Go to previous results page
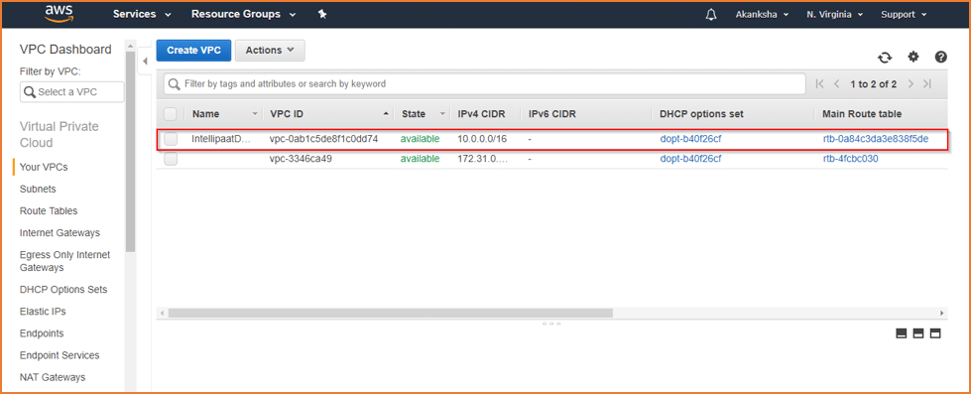This screenshot has width=971, height=394. pyautogui.click(x=837, y=83)
